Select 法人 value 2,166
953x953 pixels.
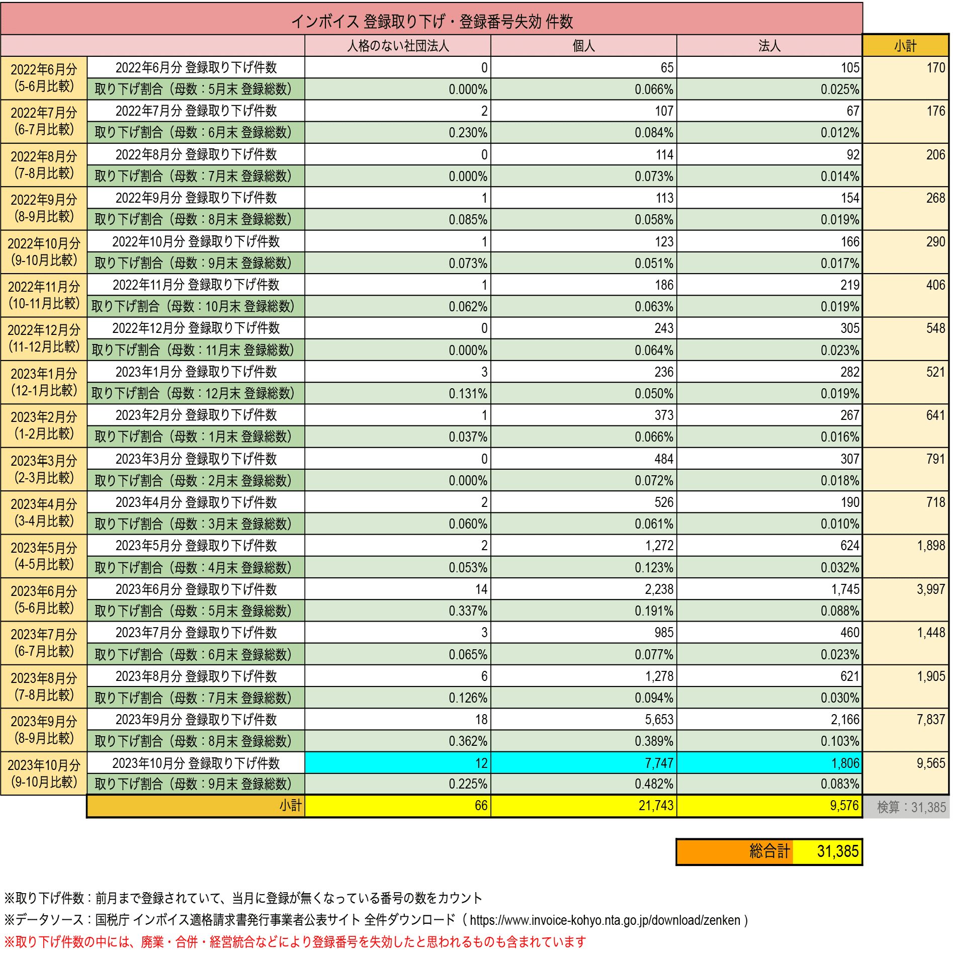[x=769, y=719]
